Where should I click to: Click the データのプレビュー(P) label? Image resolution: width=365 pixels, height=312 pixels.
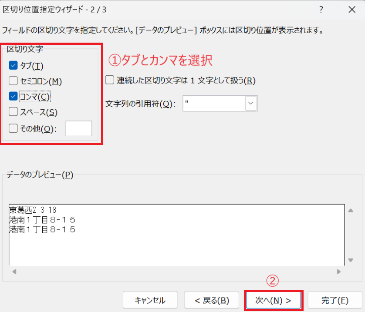40,175
